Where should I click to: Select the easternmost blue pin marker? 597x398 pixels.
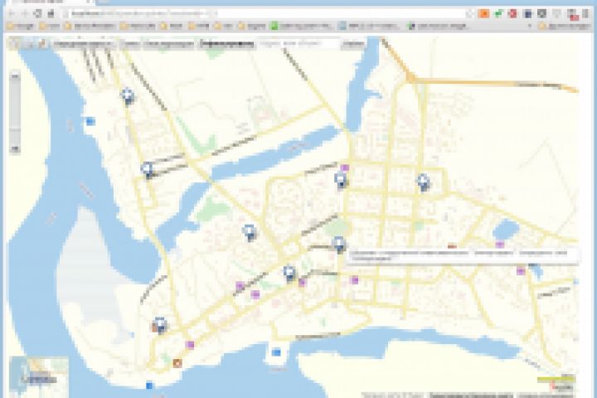423,182
